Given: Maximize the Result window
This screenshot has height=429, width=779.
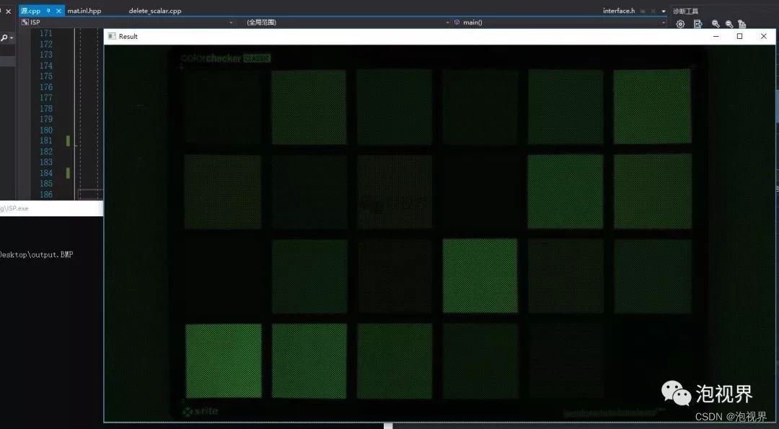Looking at the screenshot, I should (x=740, y=36).
